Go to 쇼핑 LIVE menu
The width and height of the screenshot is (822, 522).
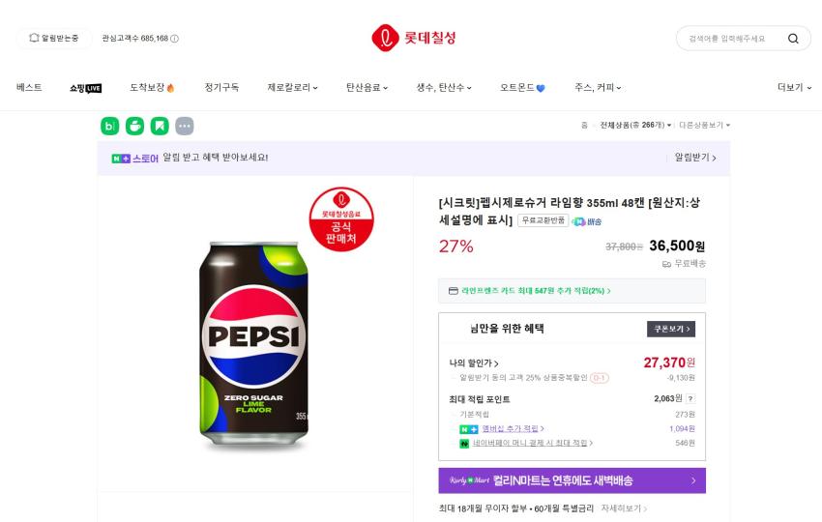[x=85, y=88]
